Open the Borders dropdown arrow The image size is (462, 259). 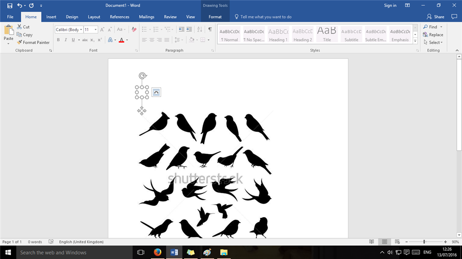208,40
